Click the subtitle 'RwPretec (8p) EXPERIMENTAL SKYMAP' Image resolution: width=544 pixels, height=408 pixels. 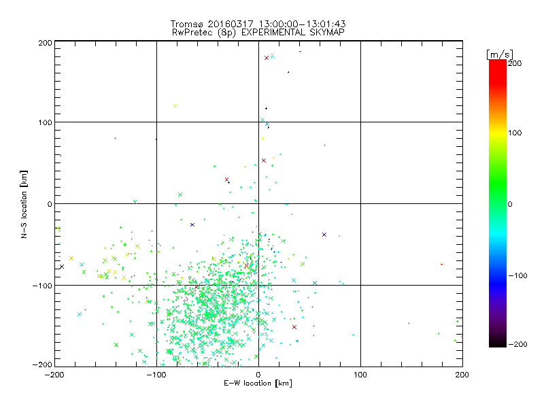click(x=258, y=32)
